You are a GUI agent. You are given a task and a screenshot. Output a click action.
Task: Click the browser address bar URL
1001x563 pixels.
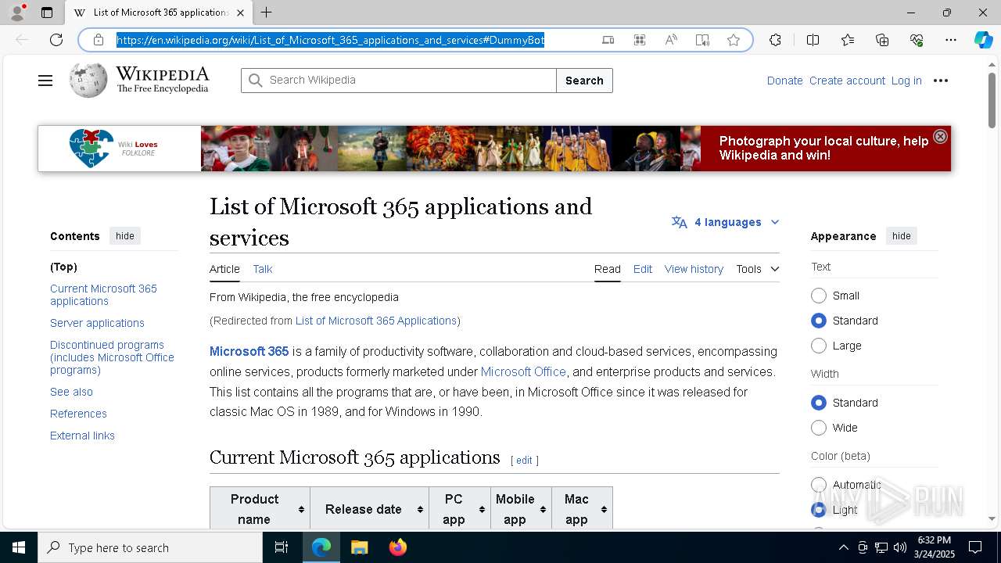[x=331, y=40]
